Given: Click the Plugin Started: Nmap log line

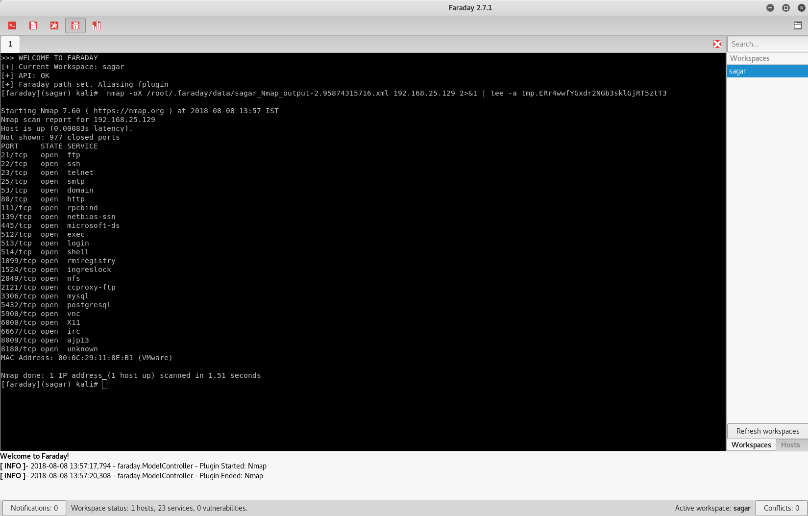Looking at the screenshot, I should (x=133, y=466).
